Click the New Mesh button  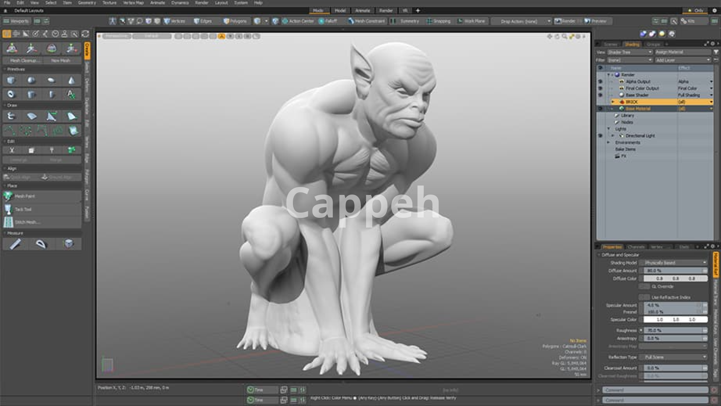[61, 60]
